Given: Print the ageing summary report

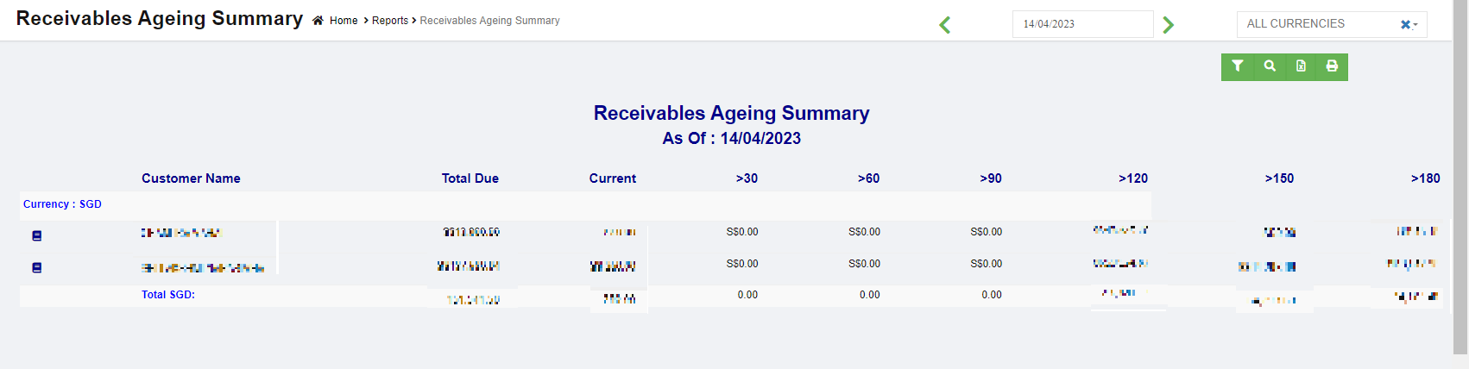Looking at the screenshot, I should (1332, 66).
